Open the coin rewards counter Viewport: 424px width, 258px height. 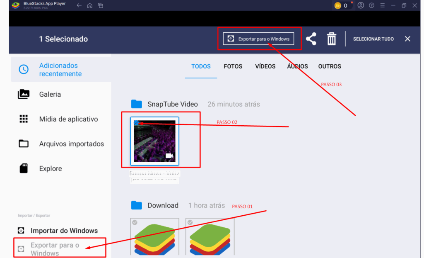tap(342, 5)
